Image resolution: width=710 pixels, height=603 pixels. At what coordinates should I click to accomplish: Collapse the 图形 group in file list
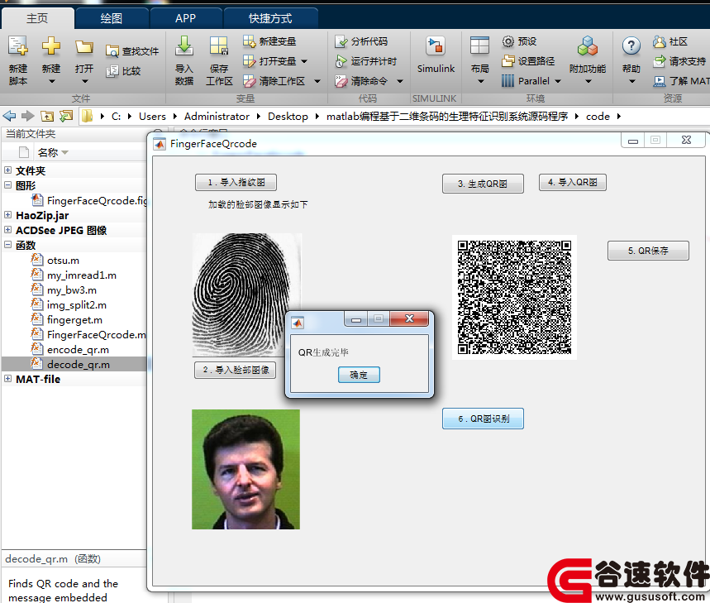coord(7,185)
